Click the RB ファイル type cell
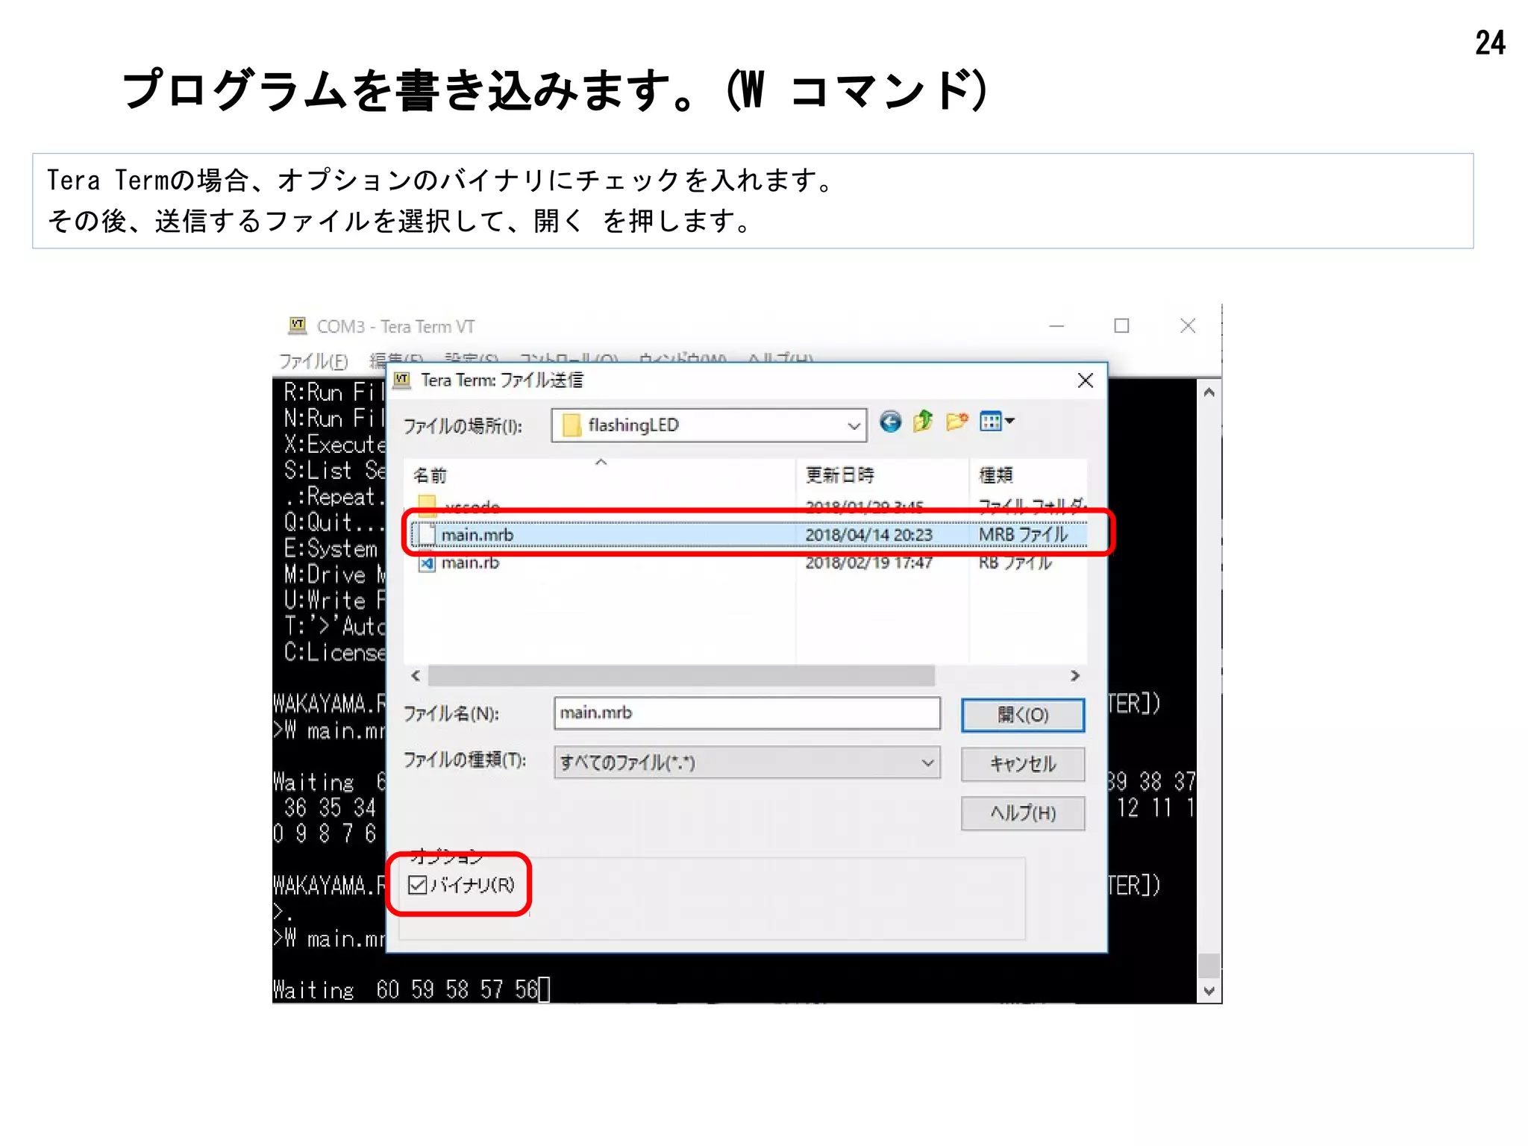Viewport: 1528px width, 1146px height. [x=1015, y=562]
